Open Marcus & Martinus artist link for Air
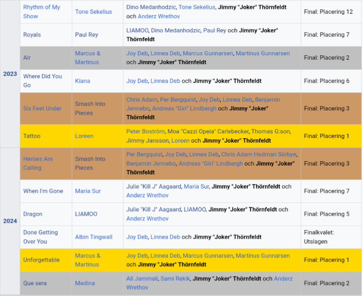 [88, 58]
